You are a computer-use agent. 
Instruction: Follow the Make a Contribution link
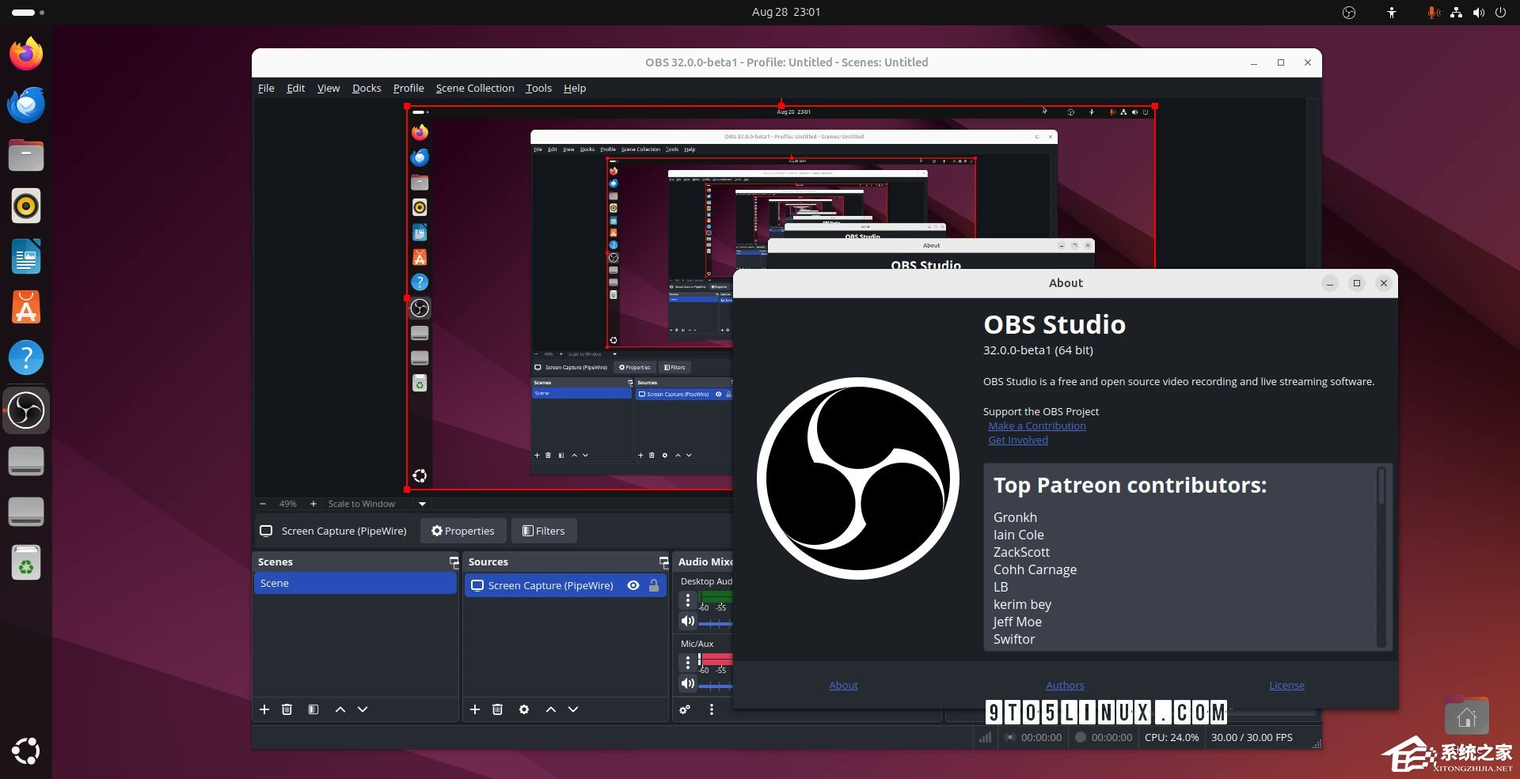tap(1036, 425)
